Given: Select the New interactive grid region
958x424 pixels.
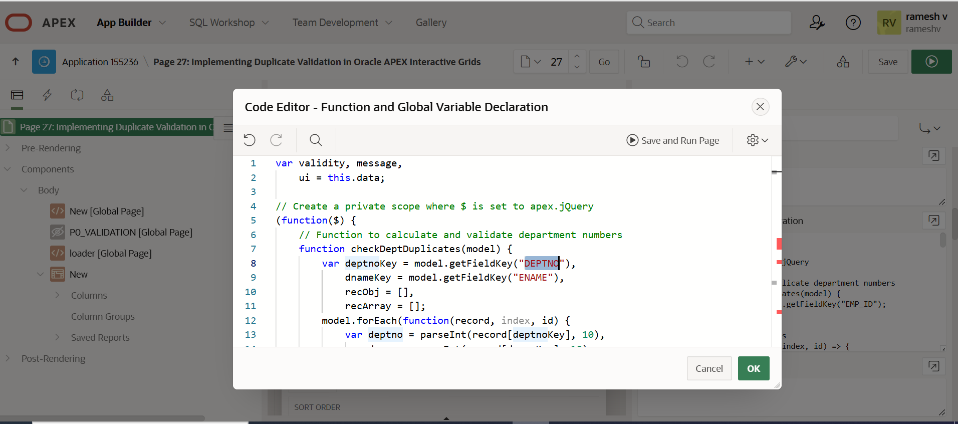Looking at the screenshot, I should [x=78, y=274].
